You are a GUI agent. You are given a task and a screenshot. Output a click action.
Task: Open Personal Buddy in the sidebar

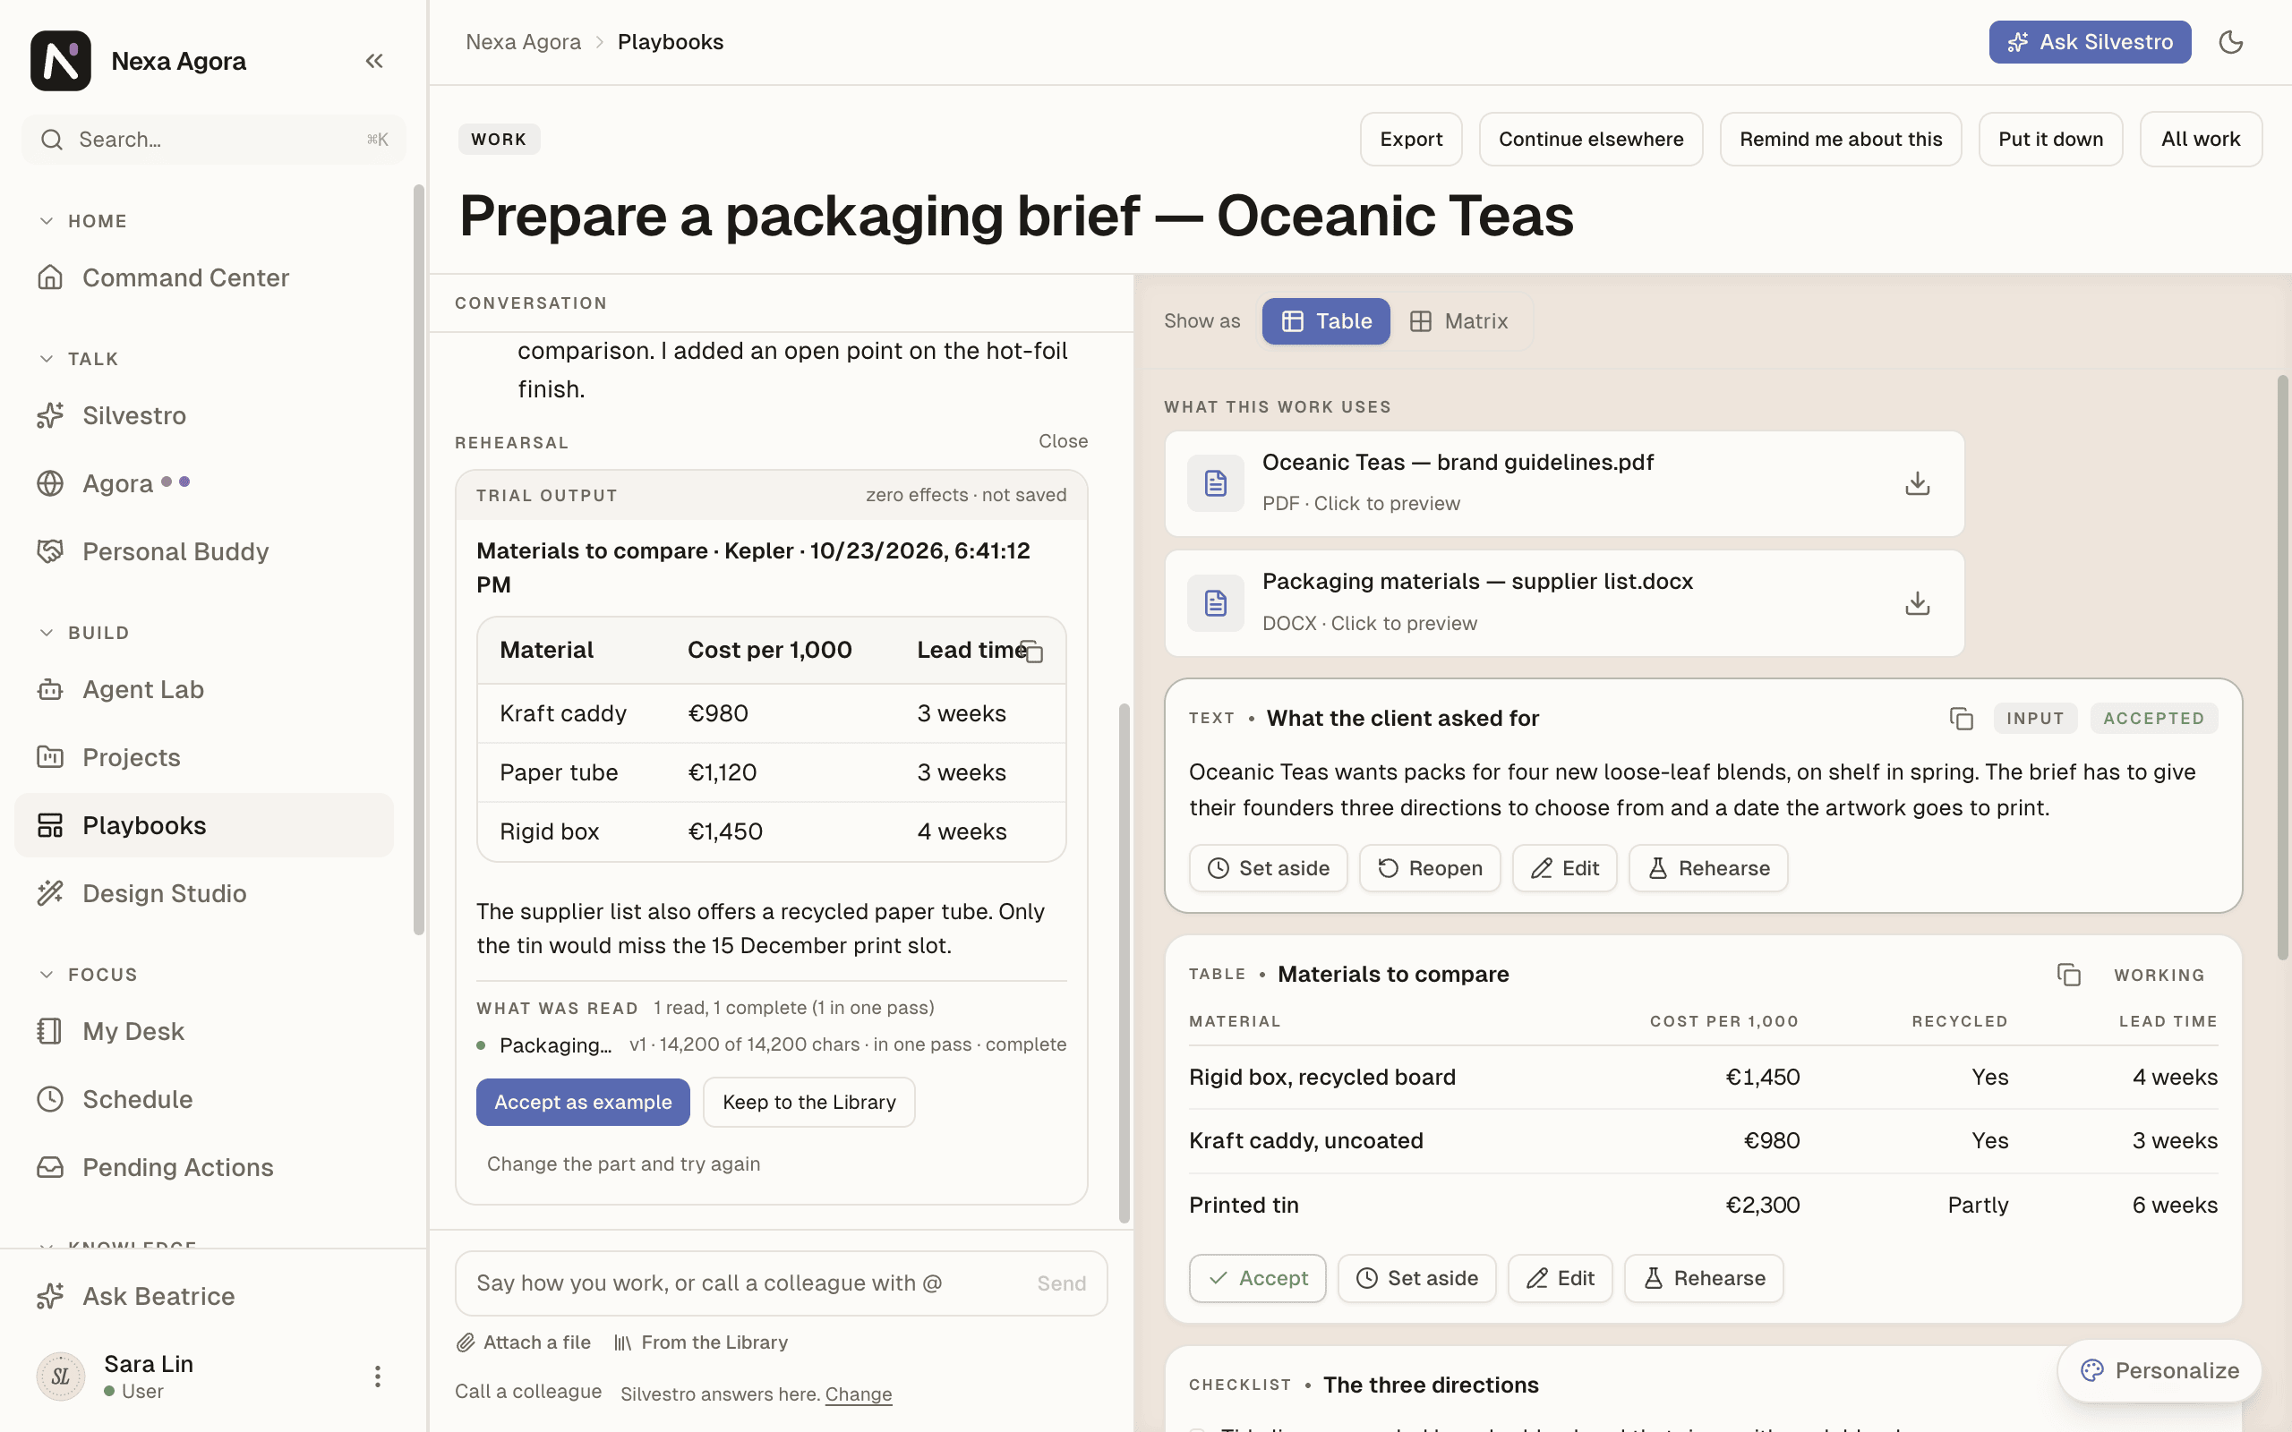click(204, 551)
